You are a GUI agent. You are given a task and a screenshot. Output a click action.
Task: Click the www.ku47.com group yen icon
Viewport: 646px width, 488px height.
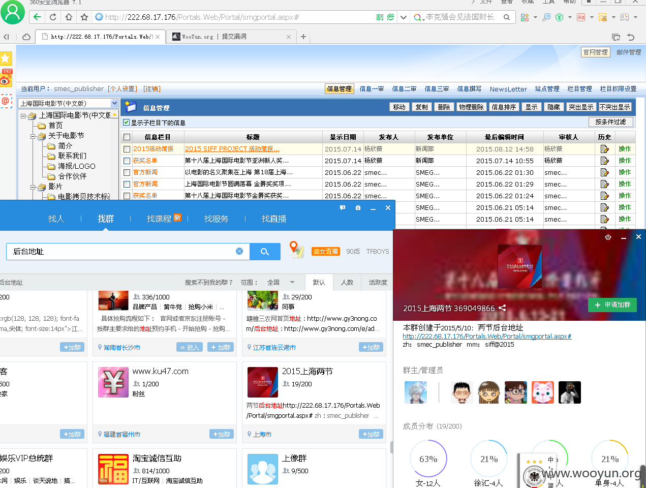pyautogui.click(x=113, y=382)
